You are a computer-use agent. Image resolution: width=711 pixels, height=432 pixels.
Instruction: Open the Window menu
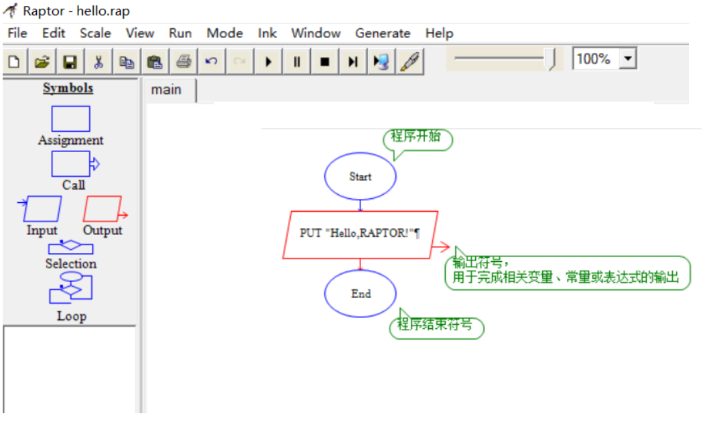316,33
